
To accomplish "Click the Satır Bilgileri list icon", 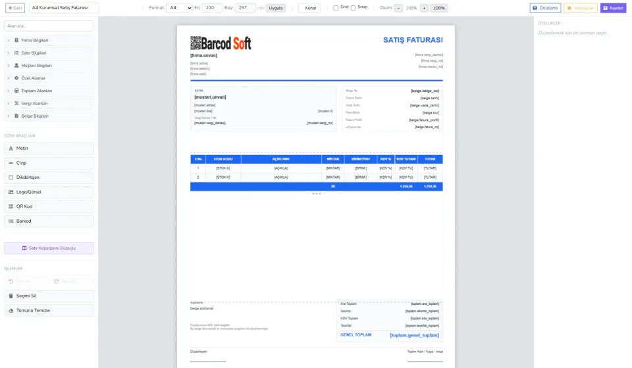I will (x=16, y=53).
